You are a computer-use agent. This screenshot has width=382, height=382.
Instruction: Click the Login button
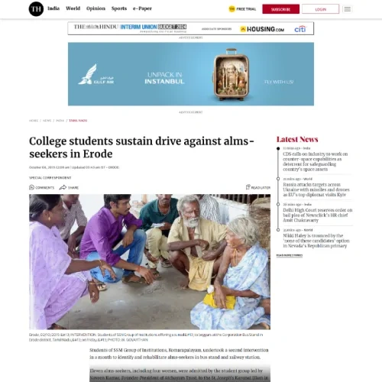click(321, 9)
